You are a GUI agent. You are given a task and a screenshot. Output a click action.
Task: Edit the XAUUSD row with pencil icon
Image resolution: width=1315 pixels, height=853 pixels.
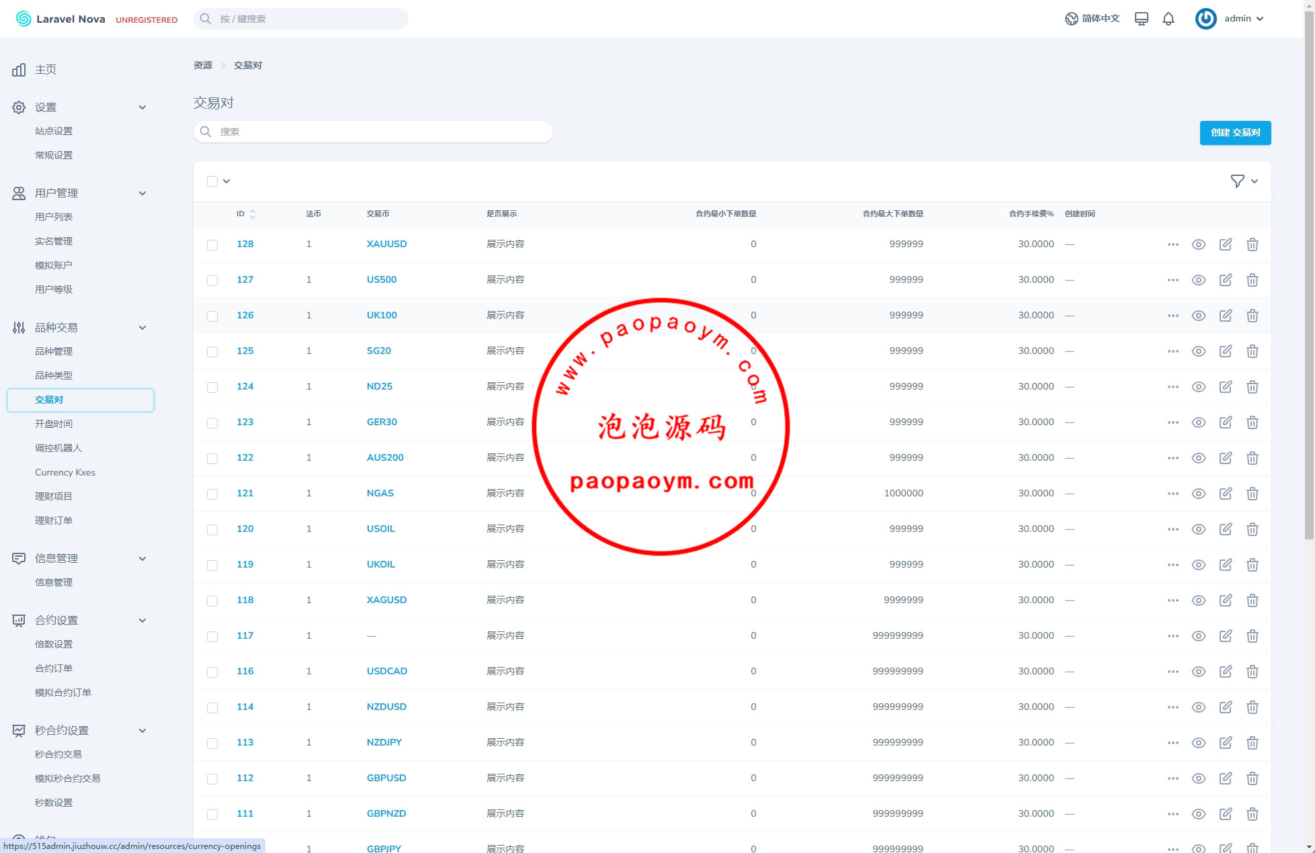coord(1226,244)
